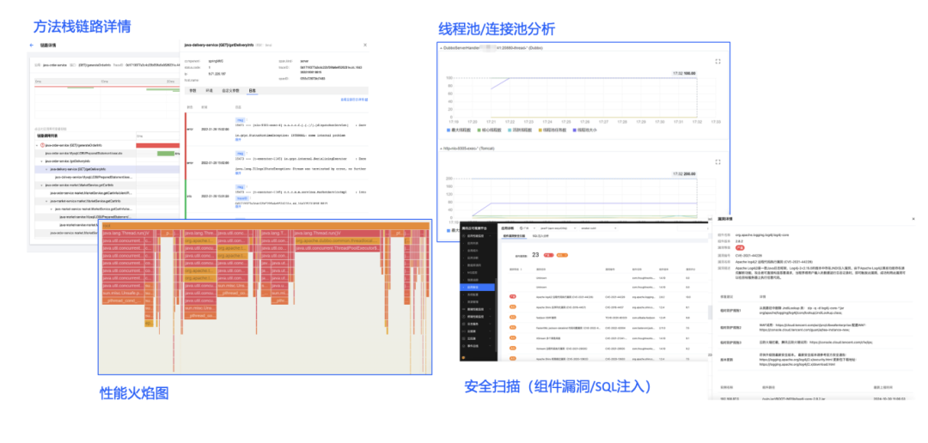The width and height of the screenshot is (928, 443).
Task: Click the CVE-2021-44228 cell in vulnerability table
Action: 614,297
